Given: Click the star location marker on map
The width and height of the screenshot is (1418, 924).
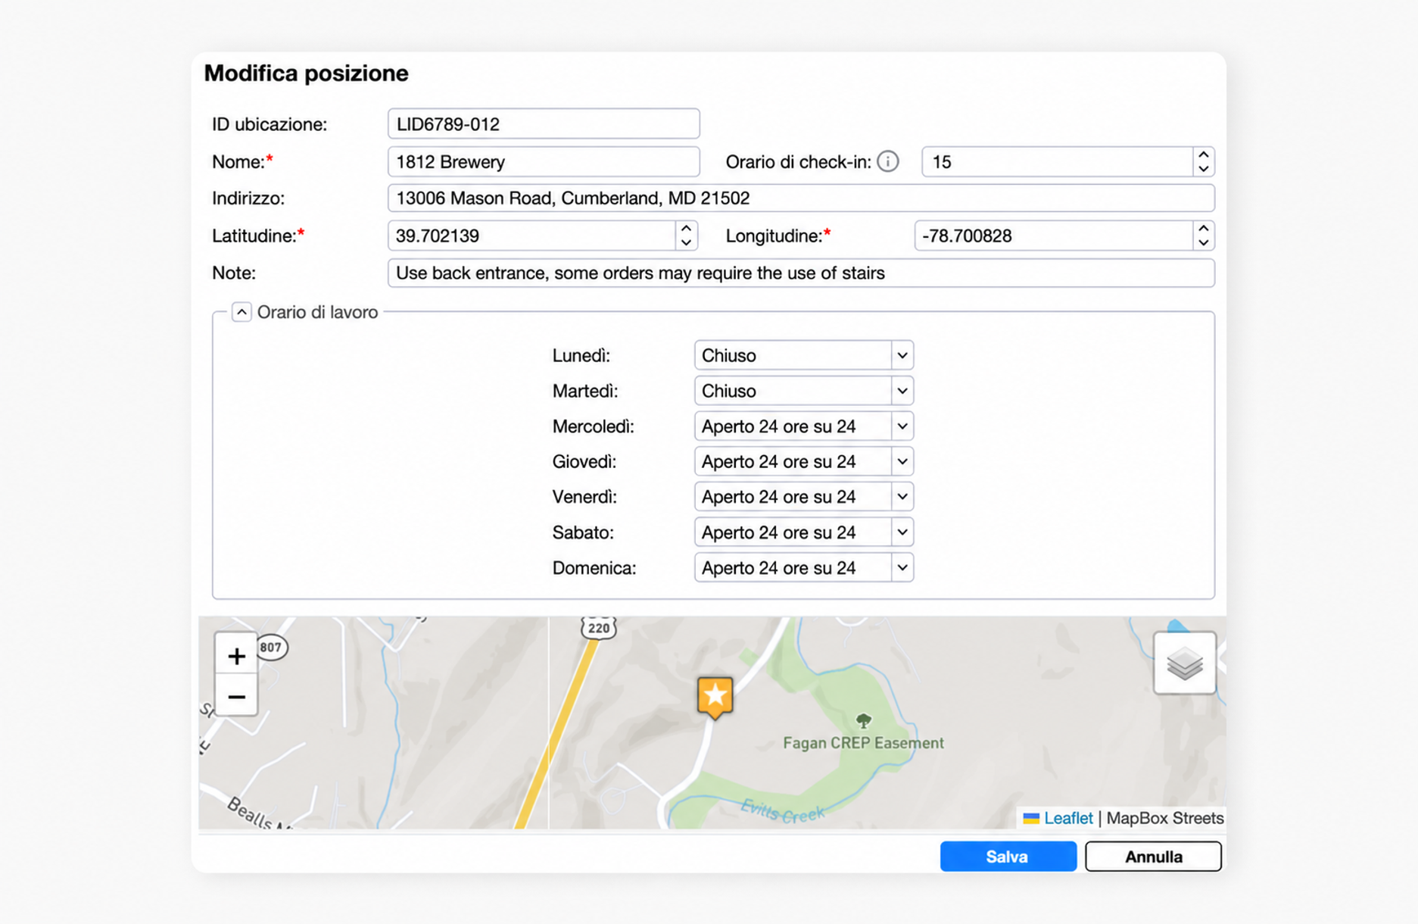Looking at the screenshot, I should click(x=715, y=698).
